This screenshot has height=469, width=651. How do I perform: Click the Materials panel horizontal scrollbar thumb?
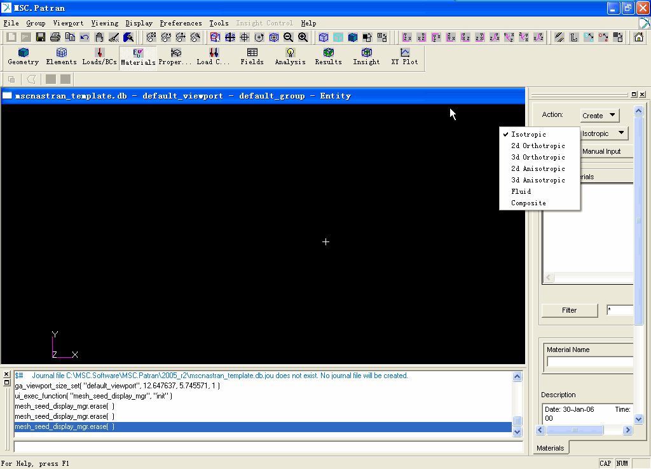(x=575, y=430)
